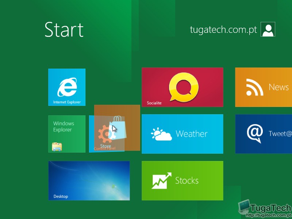Image resolution: width=292 pixels, height=219 pixels.
Task: Open the Desktop tile thumbnail
Action: point(89,181)
